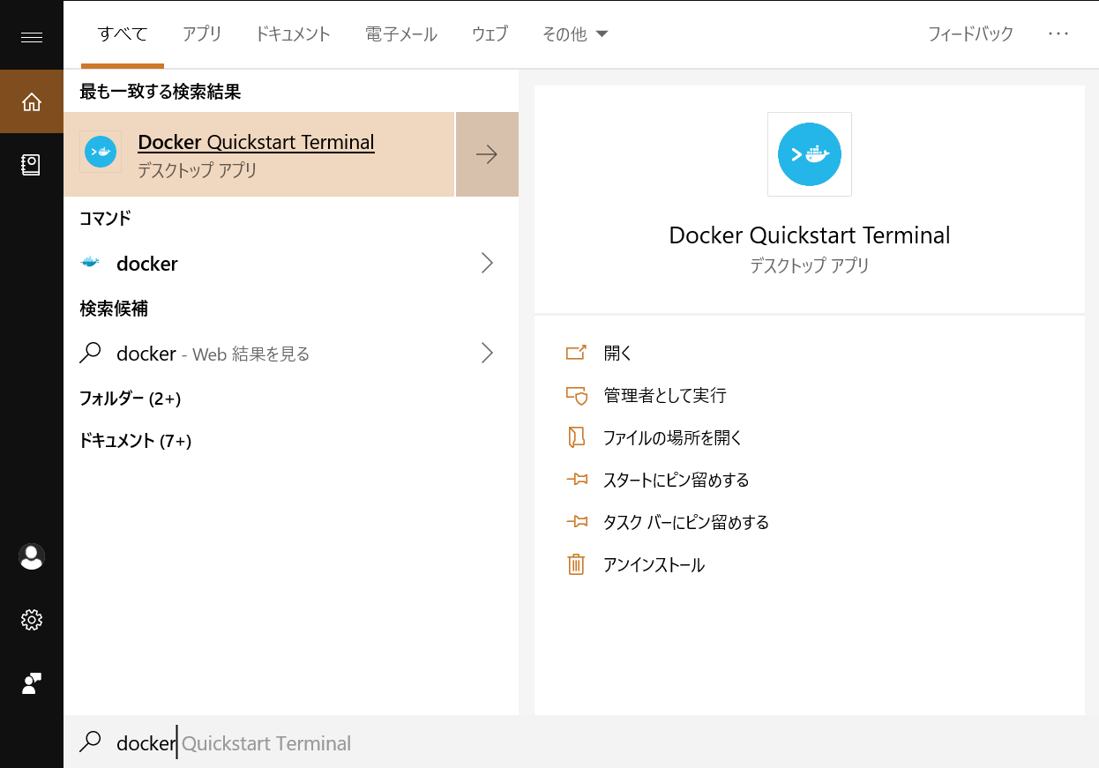Open the Notebook icon in sidebar

pos(32,165)
